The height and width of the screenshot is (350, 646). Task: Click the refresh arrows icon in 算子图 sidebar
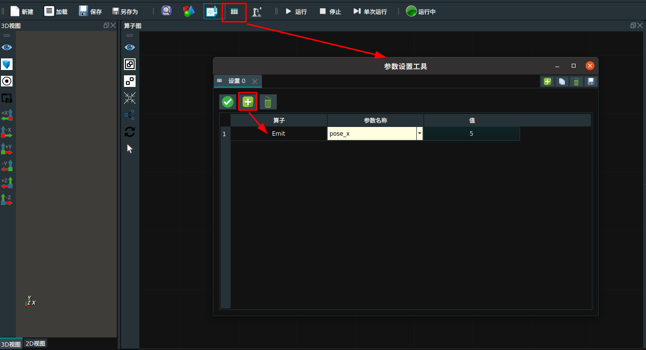click(130, 132)
